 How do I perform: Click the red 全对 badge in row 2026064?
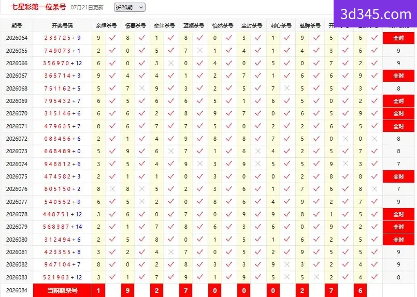[398, 38]
